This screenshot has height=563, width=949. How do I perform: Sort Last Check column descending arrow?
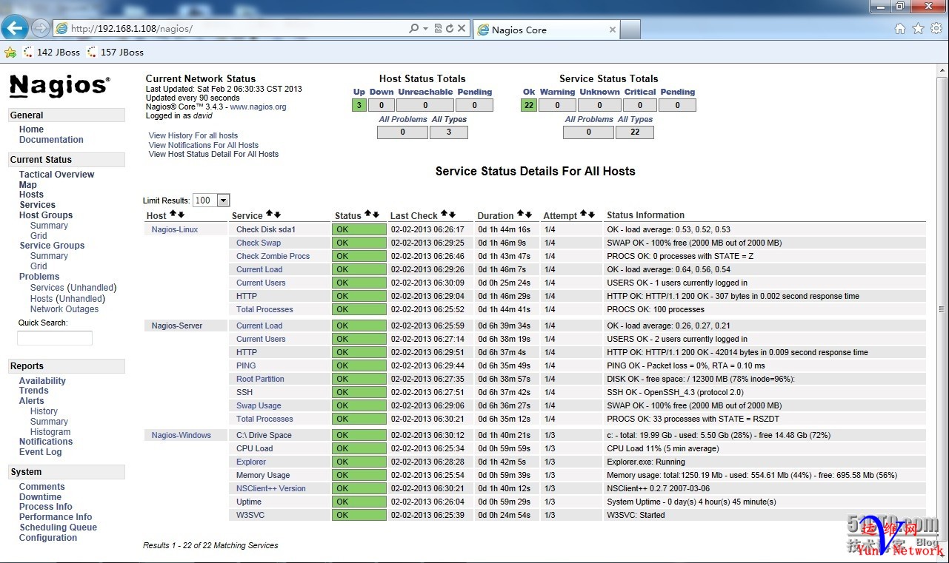click(x=452, y=215)
